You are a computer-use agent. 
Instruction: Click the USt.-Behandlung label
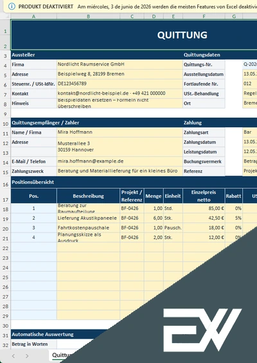(x=204, y=94)
